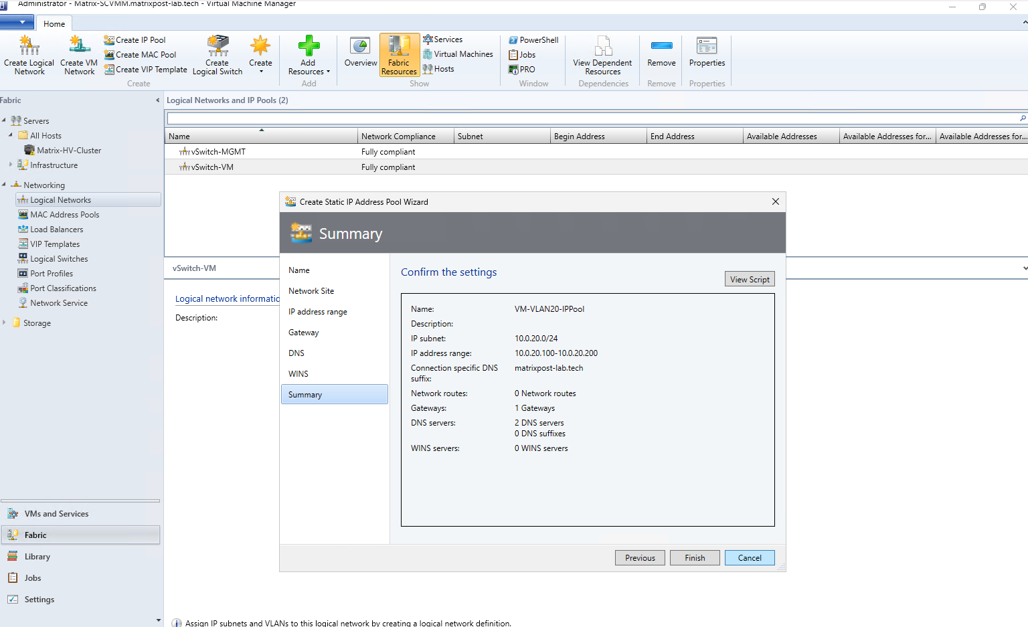
Task: Expand the Storage tree node
Action: click(x=4, y=323)
